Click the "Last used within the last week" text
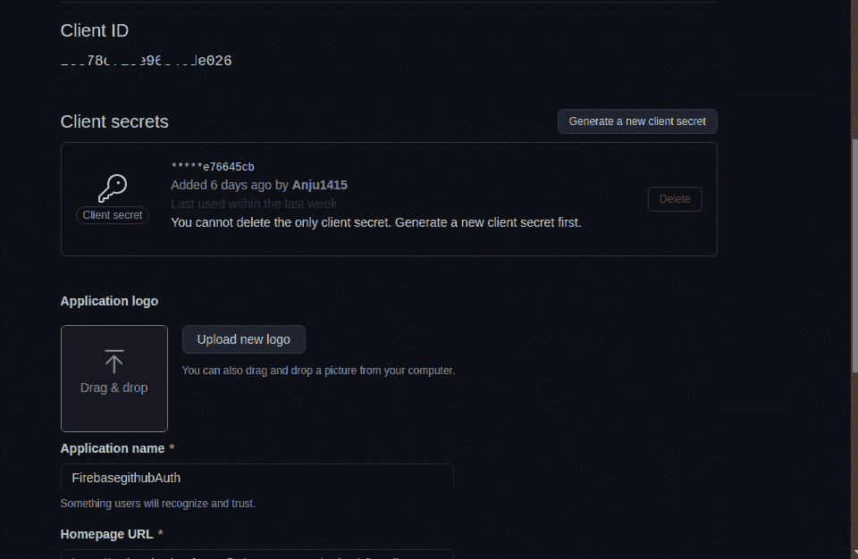Viewport: 858px width, 559px height. (254, 204)
